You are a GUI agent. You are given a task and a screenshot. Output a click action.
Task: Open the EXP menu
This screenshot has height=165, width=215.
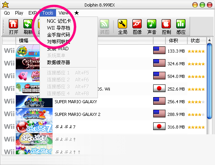[x=32, y=13]
